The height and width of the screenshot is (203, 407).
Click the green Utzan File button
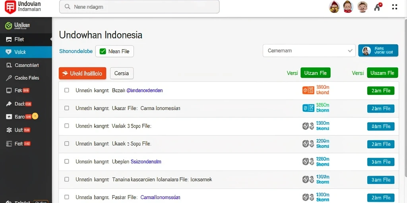pos(315,73)
